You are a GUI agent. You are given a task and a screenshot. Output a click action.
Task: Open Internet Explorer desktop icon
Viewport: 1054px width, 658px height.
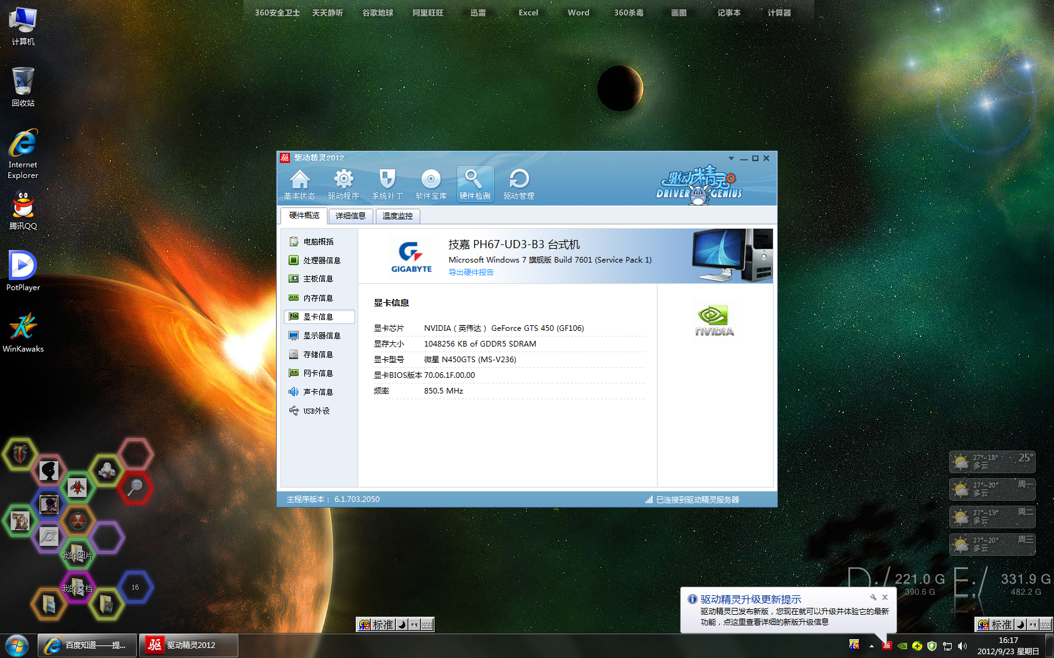(23, 154)
